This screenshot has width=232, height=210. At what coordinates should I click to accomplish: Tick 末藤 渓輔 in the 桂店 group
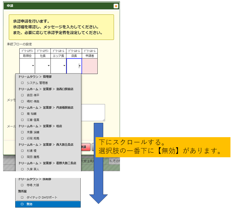(22, 132)
